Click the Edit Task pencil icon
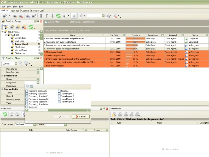Image resolution: width=209 pixels, height=157 pixels. tap(15, 16)
